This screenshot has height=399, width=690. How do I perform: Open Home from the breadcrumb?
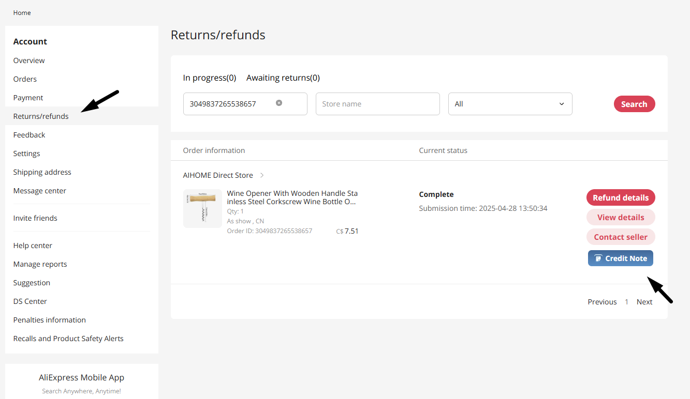coord(22,12)
